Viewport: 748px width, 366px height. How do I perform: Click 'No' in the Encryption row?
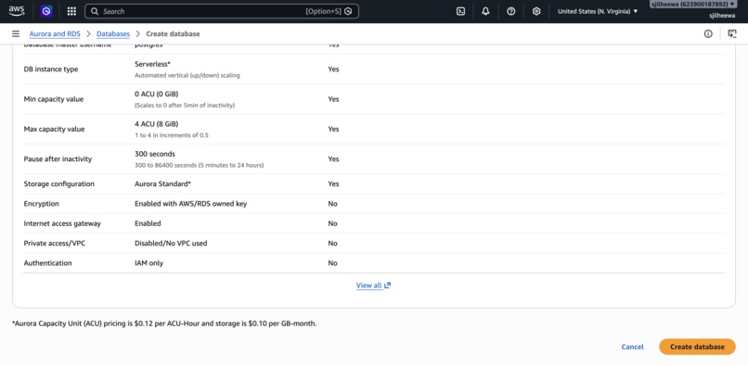(x=332, y=204)
